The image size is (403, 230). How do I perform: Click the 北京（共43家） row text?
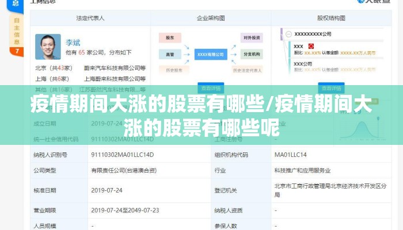(x=54, y=68)
